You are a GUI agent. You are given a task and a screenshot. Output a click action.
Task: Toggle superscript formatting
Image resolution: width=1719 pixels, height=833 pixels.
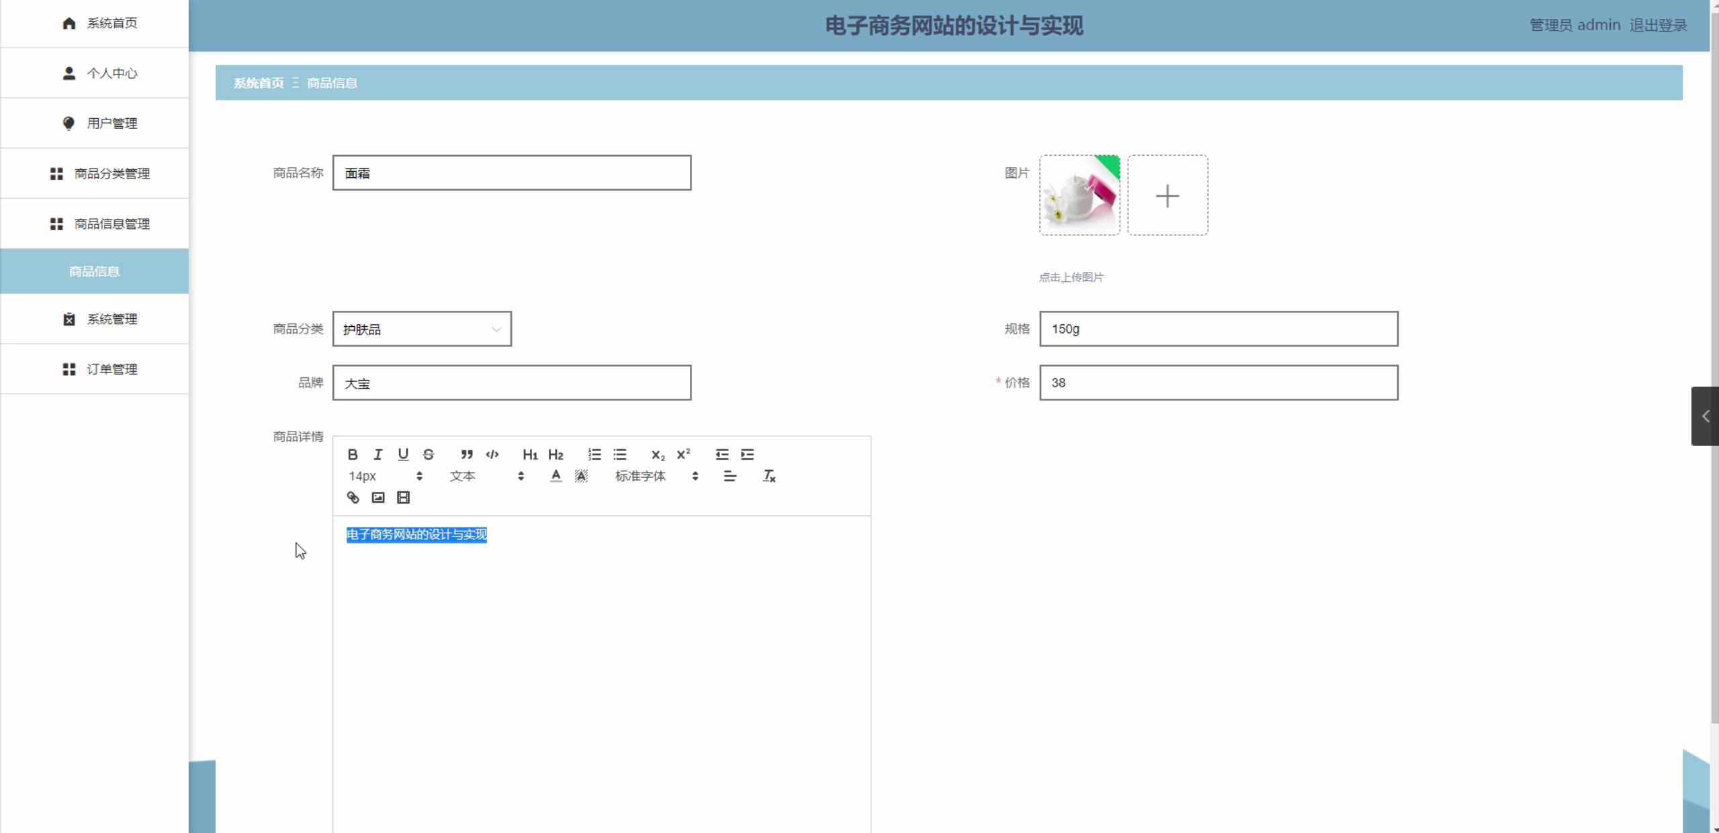pos(683,454)
